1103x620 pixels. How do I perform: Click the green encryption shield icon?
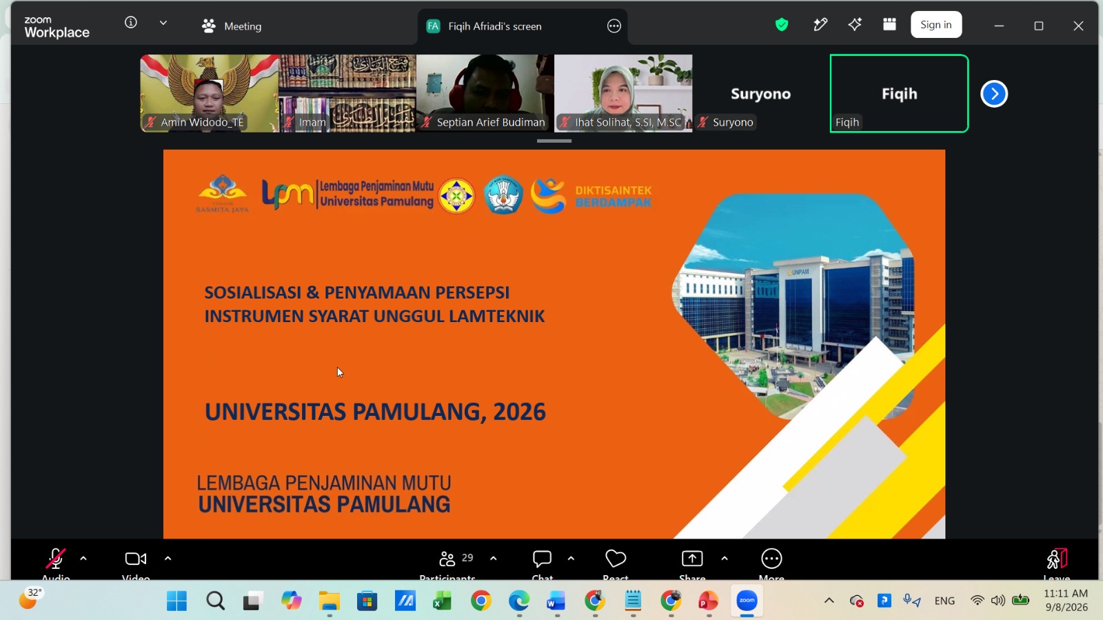point(782,25)
